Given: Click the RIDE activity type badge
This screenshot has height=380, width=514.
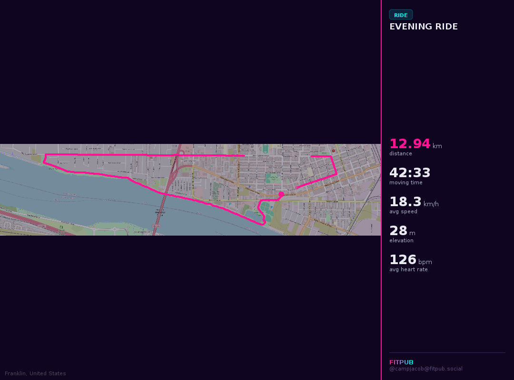Looking at the screenshot, I should point(401,15).
